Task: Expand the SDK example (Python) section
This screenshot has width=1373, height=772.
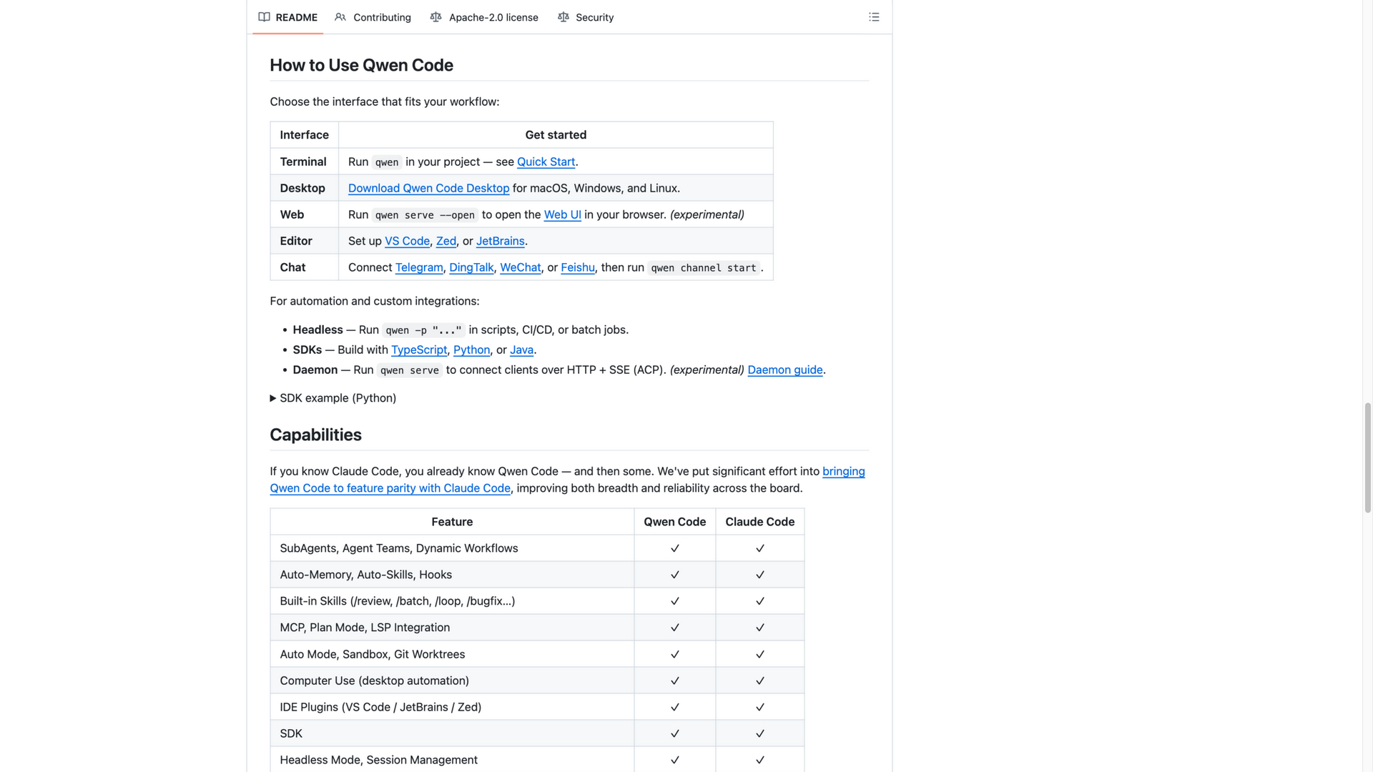Action: click(x=333, y=398)
